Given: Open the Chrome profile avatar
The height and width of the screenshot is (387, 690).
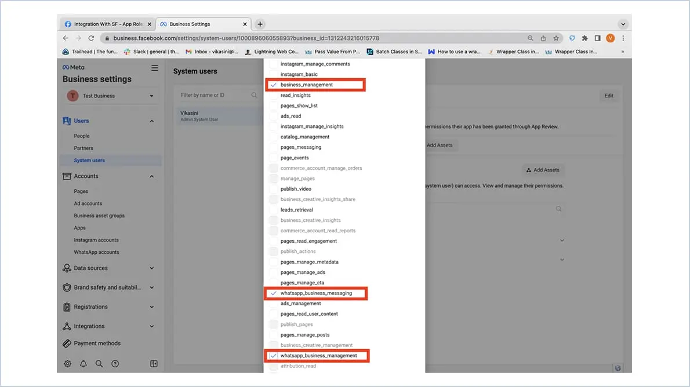Looking at the screenshot, I should (x=611, y=38).
